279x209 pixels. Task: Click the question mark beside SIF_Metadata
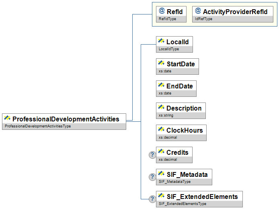(x=152, y=177)
